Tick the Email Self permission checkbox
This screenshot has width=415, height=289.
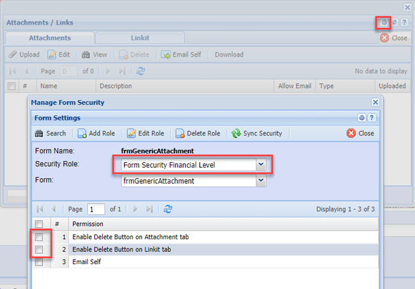(39, 262)
